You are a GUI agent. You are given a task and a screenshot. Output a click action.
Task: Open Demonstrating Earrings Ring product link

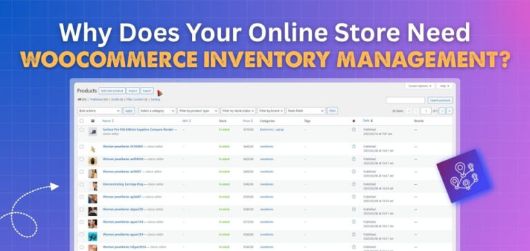pos(123,184)
